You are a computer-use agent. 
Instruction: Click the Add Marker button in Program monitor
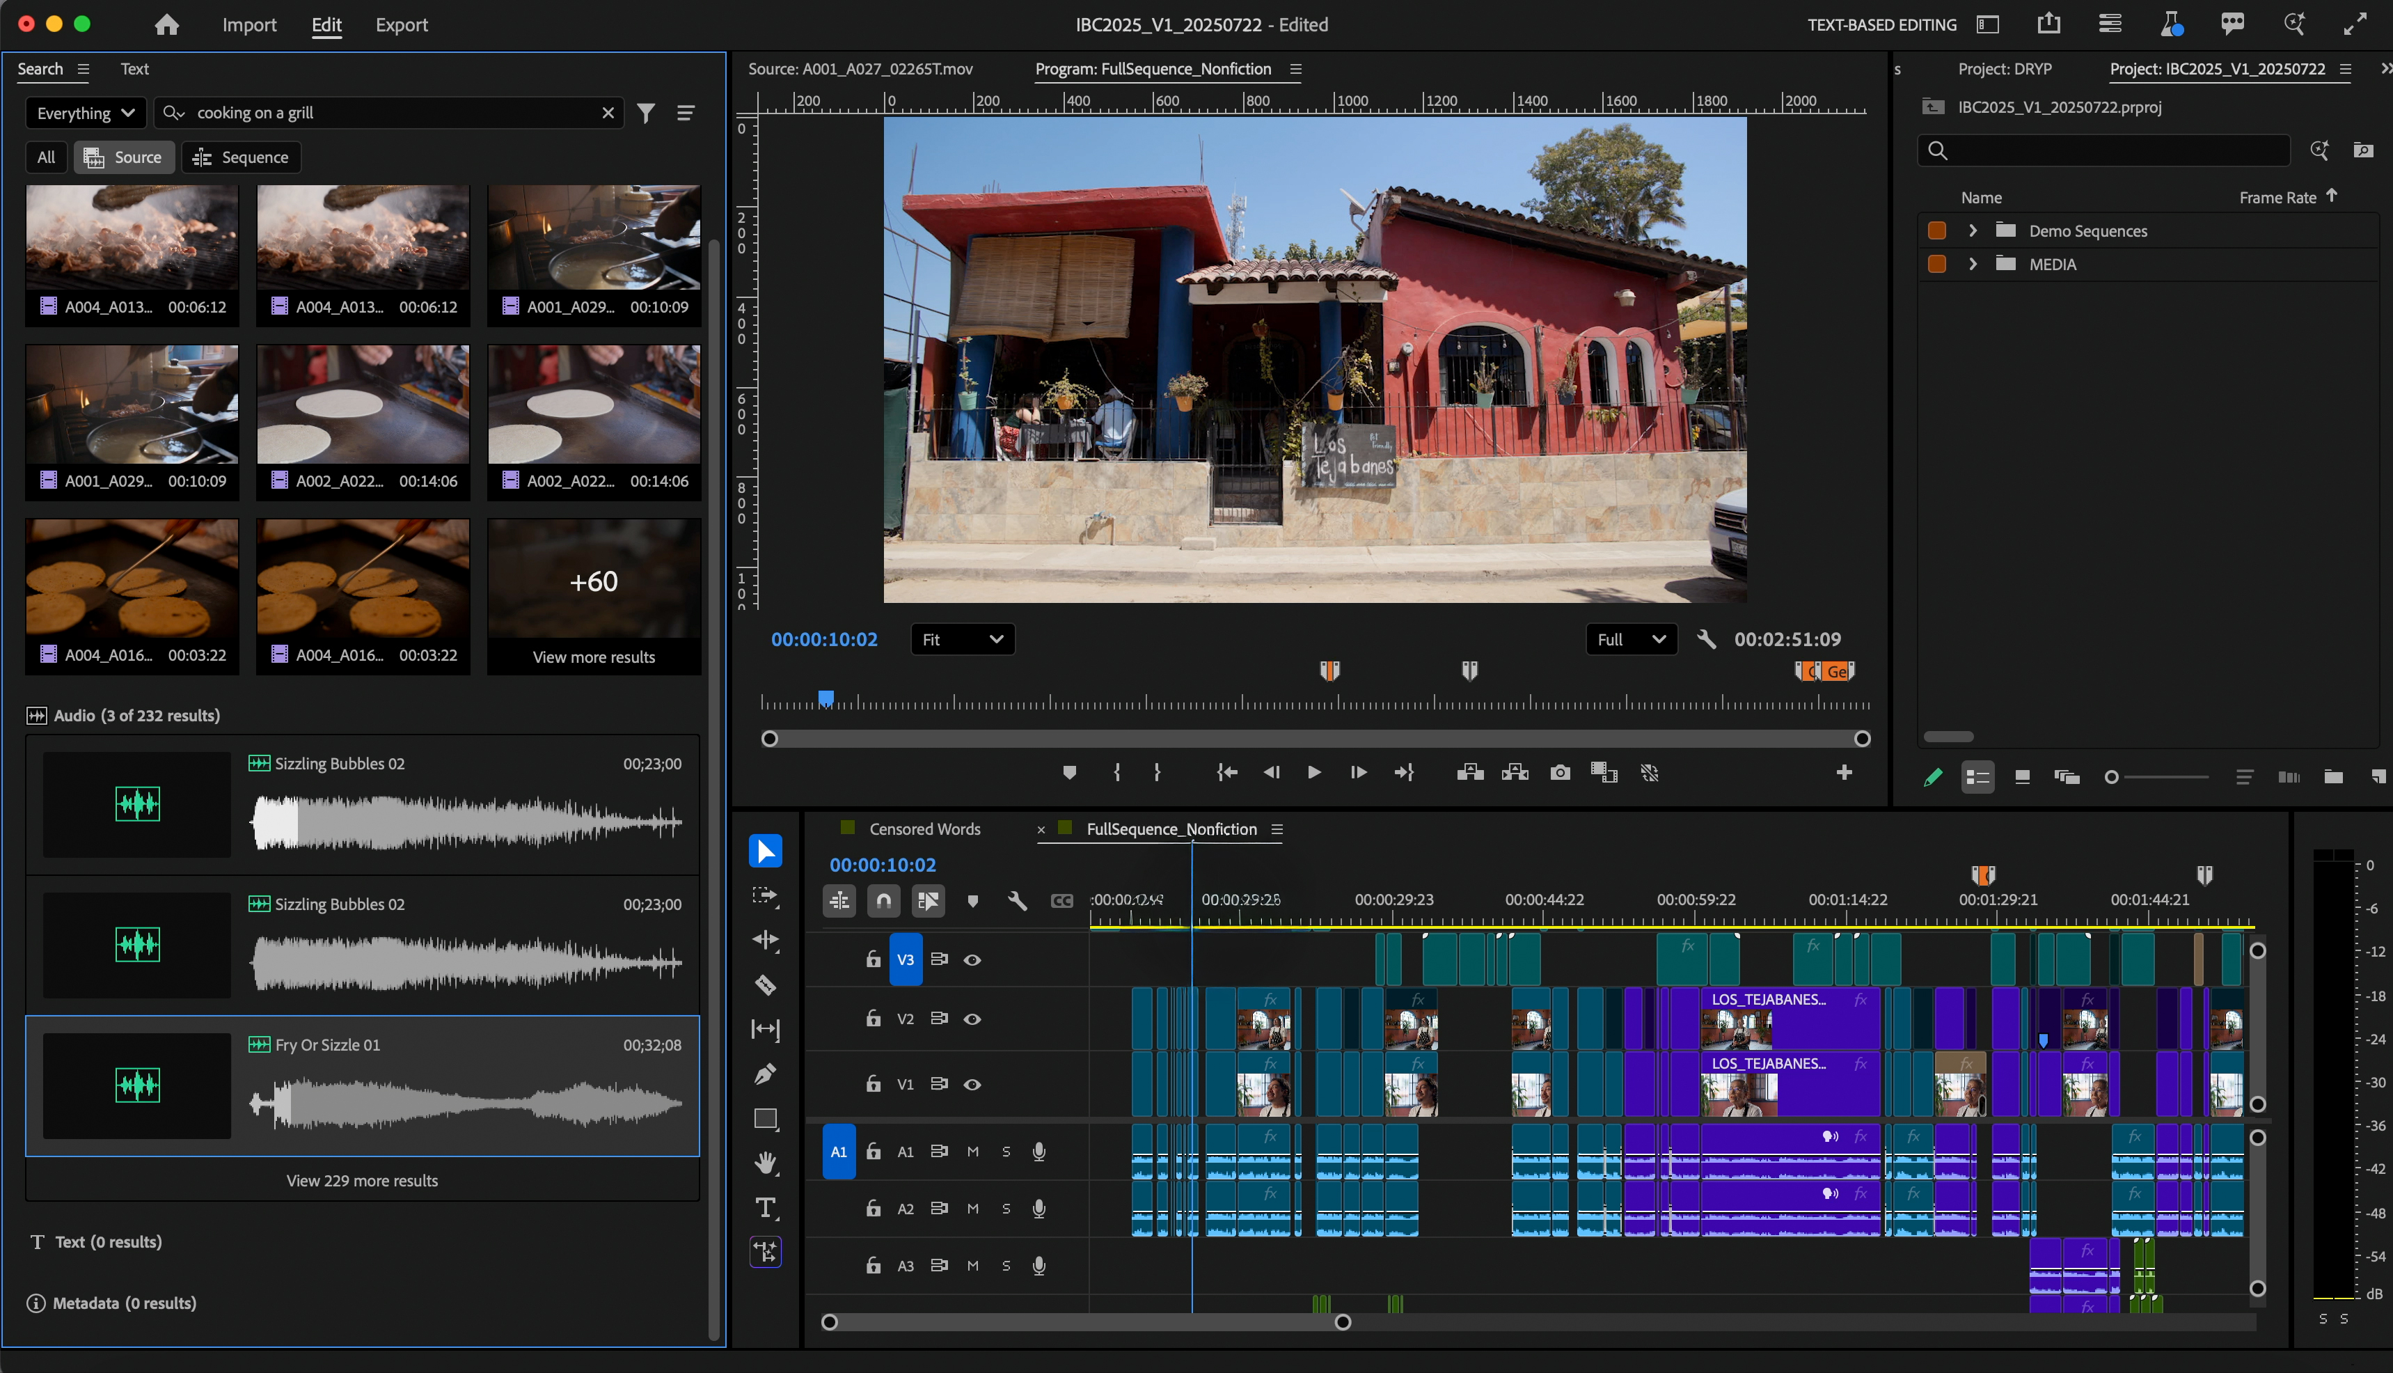point(1069,772)
